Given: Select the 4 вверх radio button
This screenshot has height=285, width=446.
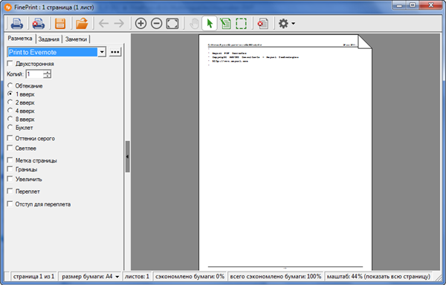Looking at the screenshot, I should tap(10, 110).
